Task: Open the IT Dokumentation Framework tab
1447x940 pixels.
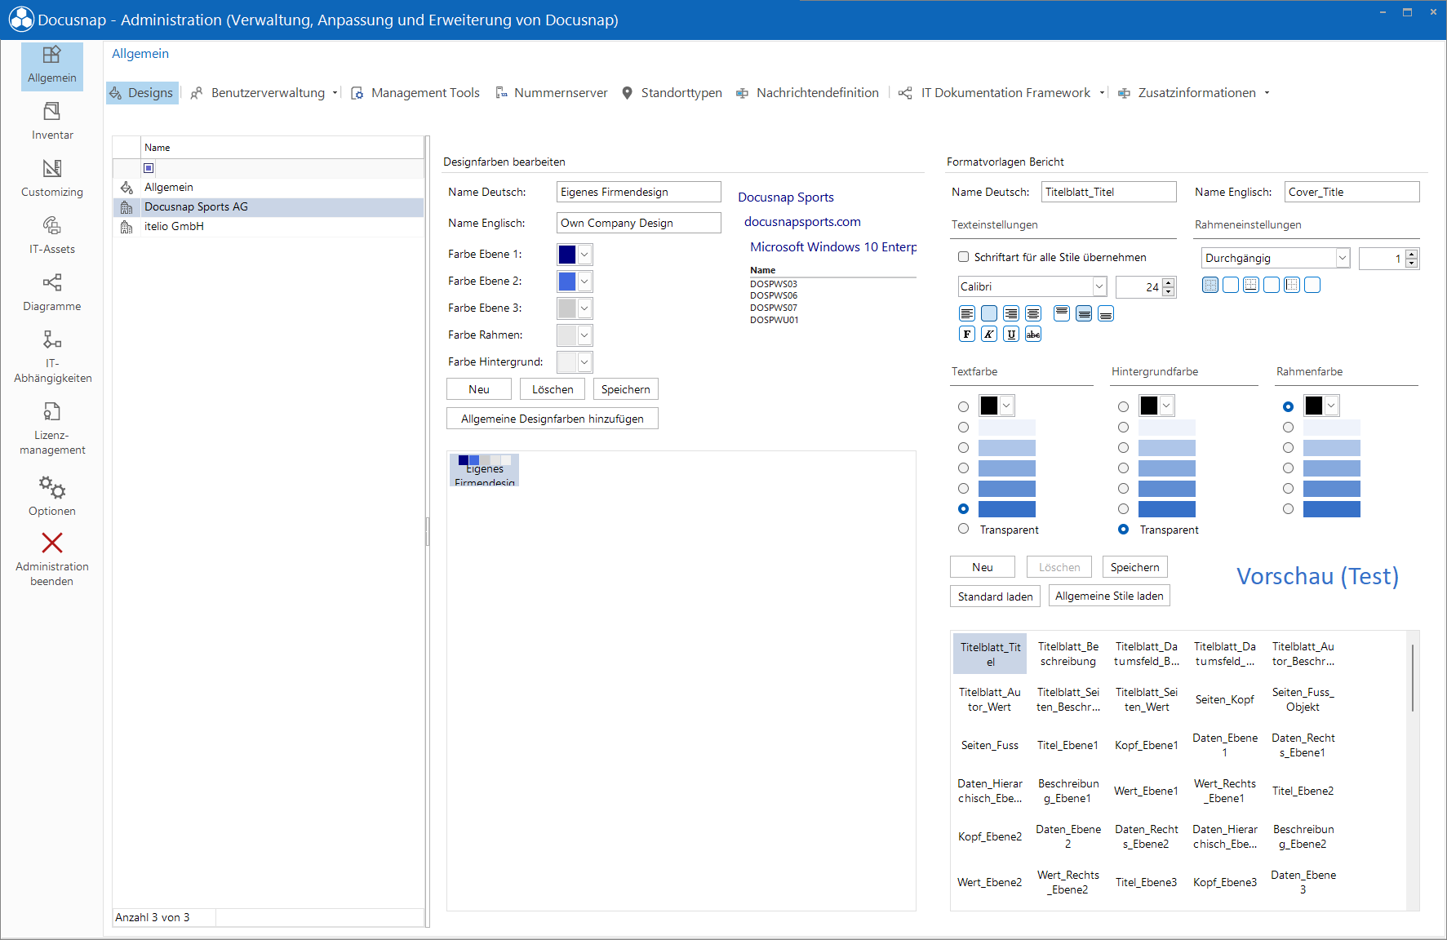Action: pyautogui.click(x=995, y=93)
